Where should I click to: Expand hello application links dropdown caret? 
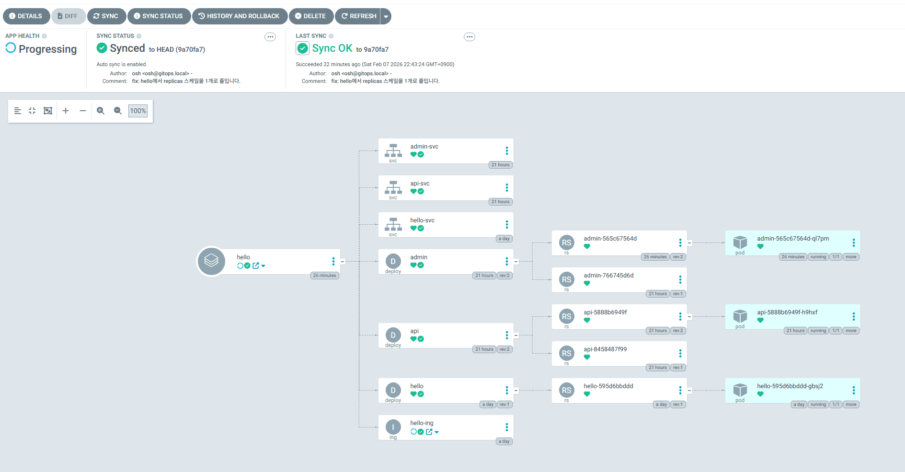[263, 265]
